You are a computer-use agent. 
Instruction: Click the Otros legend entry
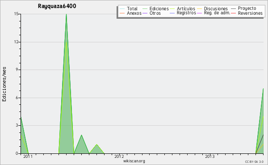tap(155, 13)
